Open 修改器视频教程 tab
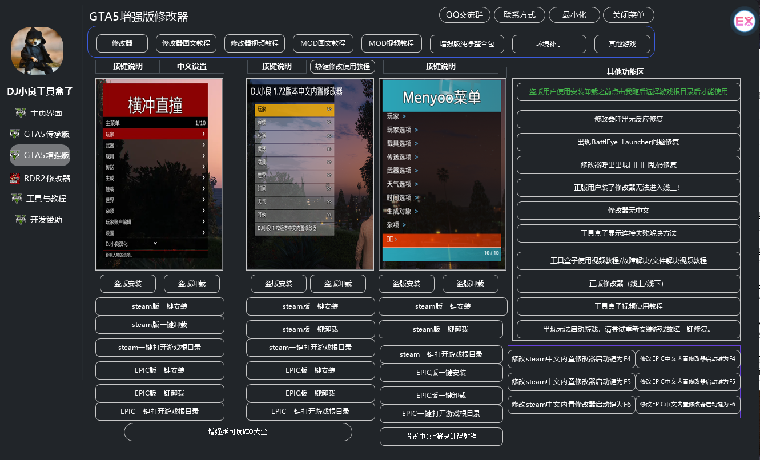 click(x=255, y=43)
